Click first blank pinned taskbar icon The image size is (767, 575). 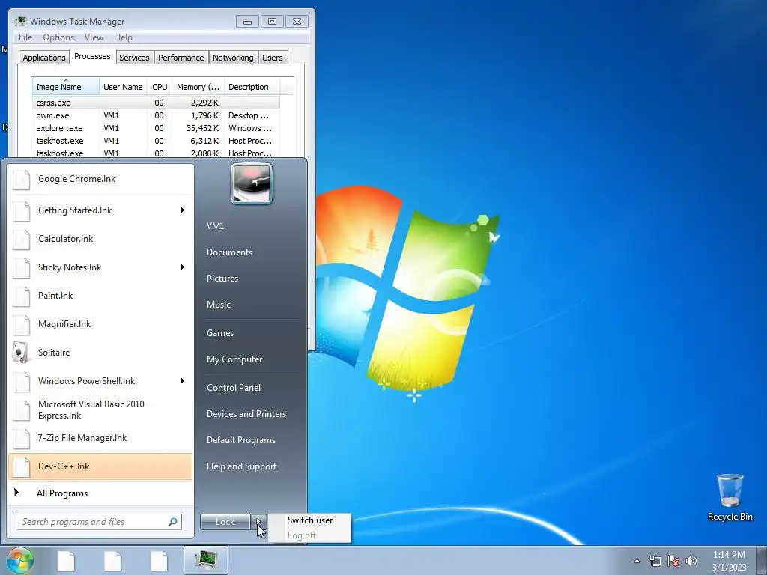coord(67,560)
